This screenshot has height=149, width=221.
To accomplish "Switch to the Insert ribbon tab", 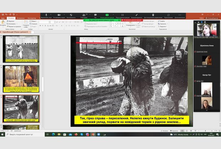I will pyautogui.click(x=21, y=18).
